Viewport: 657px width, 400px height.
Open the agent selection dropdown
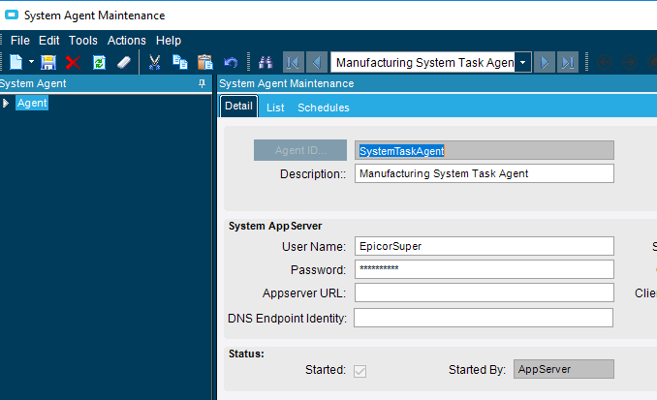523,62
